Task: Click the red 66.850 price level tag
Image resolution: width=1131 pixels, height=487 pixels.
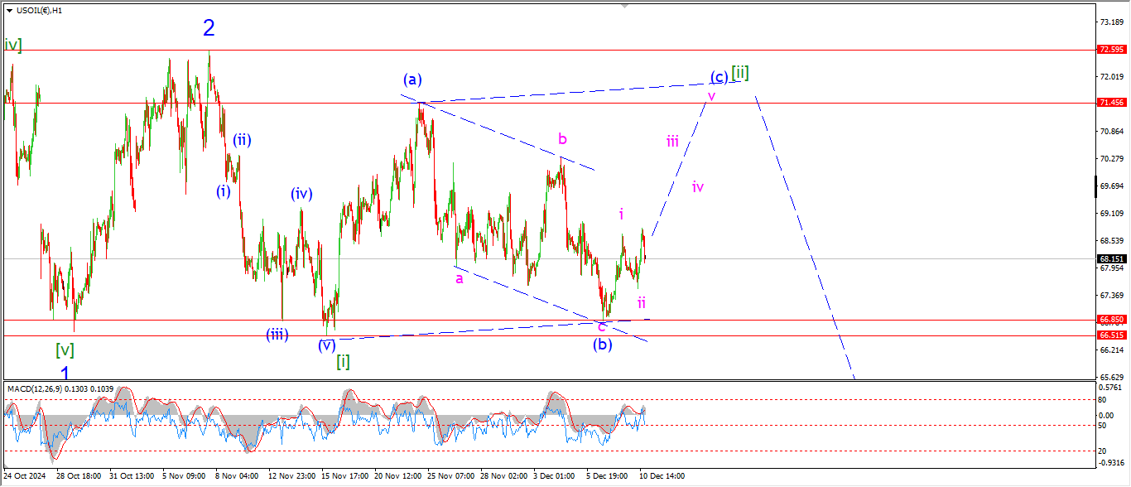Action: tap(1110, 320)
